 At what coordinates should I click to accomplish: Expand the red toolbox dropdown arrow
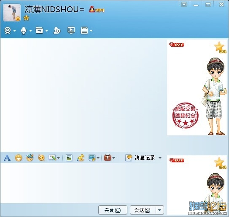click(x=113, y=158)
